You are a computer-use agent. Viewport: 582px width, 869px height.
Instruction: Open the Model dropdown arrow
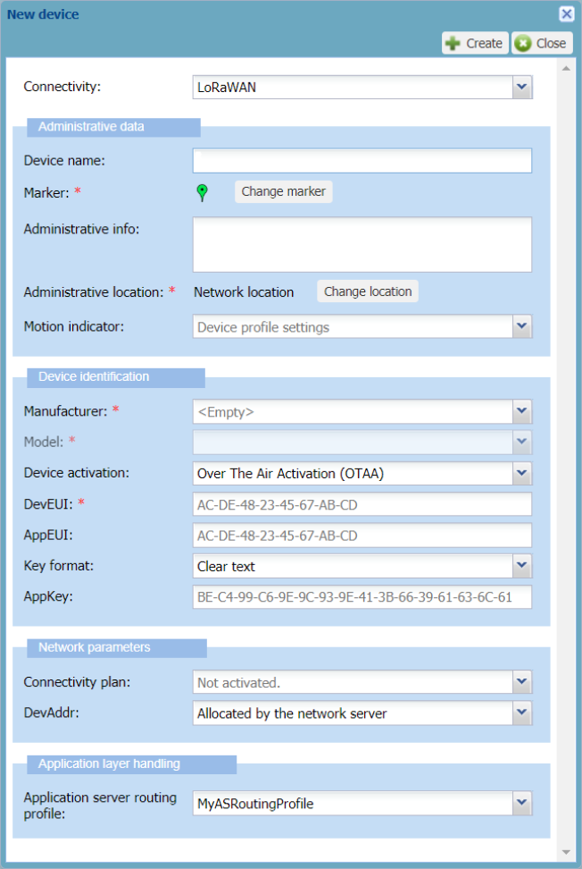coord(521,442)
